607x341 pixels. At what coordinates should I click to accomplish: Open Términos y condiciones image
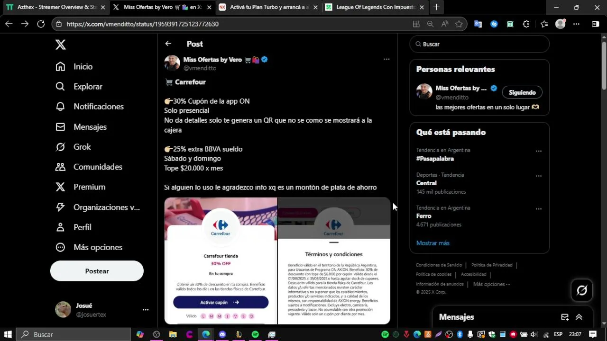click(x=334, y=261)
